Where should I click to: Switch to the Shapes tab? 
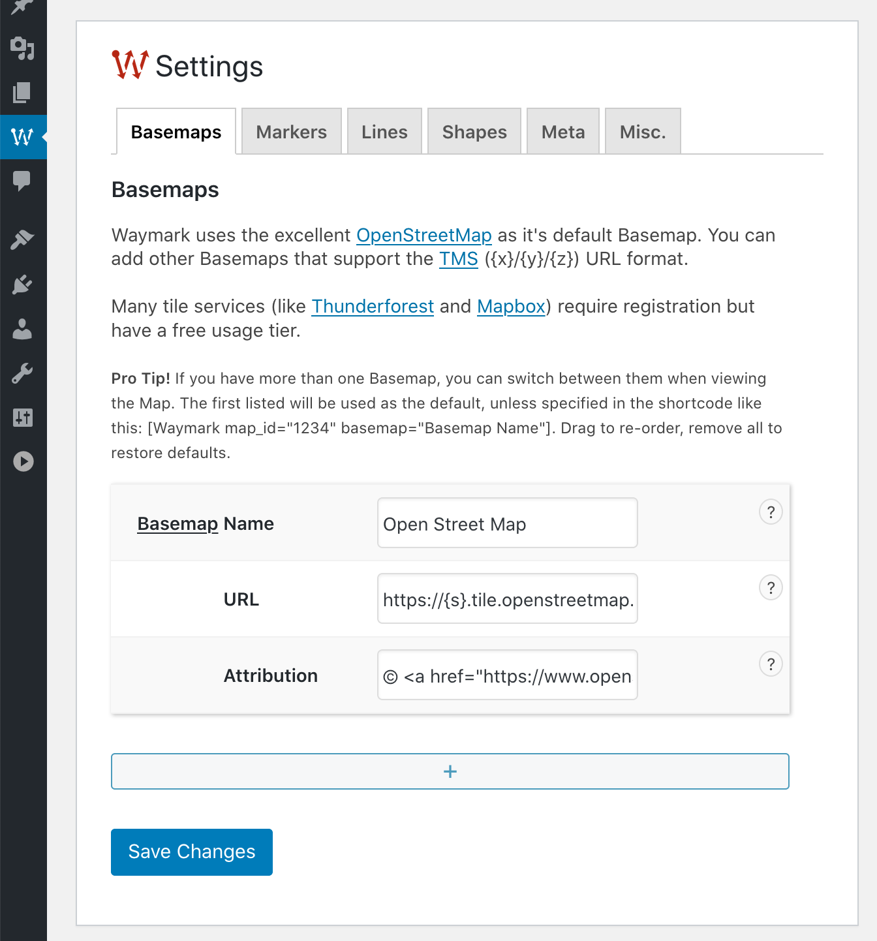474,132
